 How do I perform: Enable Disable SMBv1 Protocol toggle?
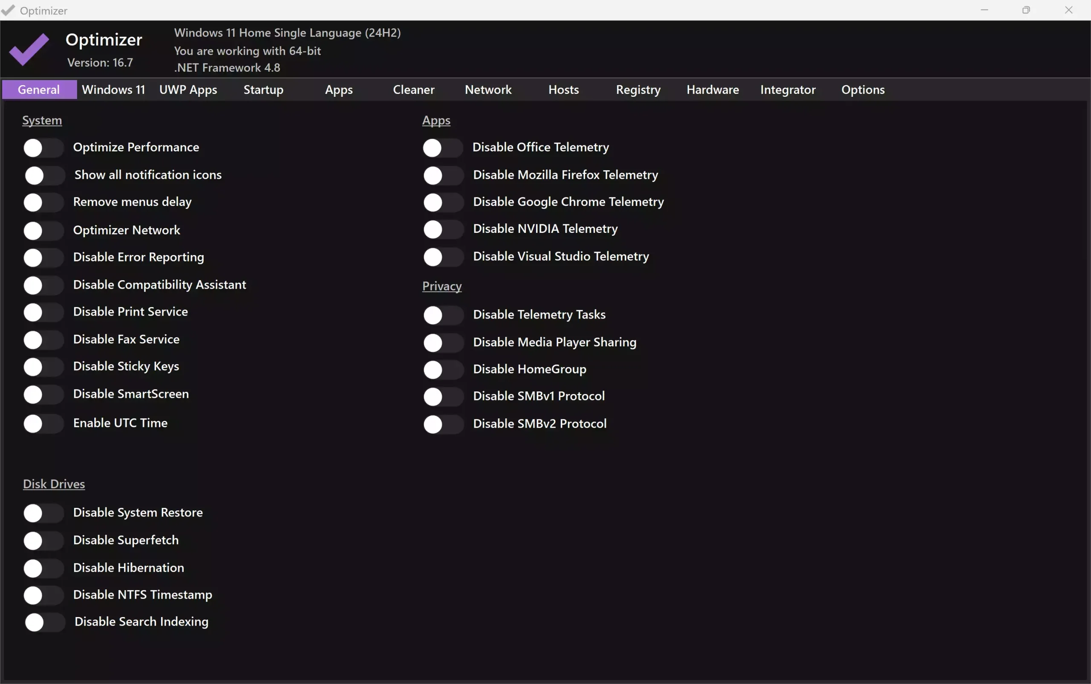[x=443, y=397]
